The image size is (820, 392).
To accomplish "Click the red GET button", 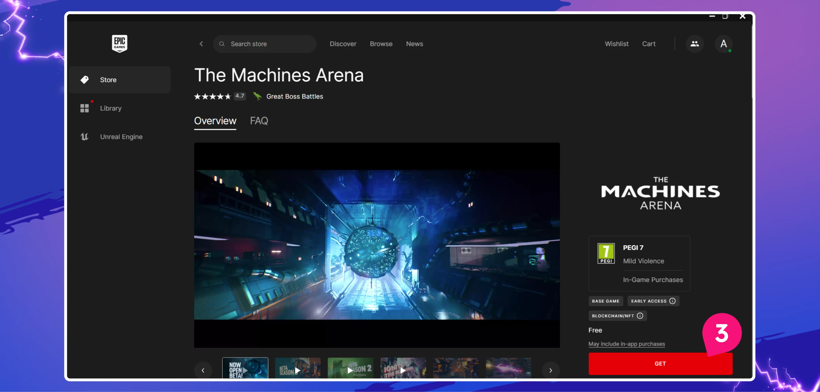I will coord(660,363).
